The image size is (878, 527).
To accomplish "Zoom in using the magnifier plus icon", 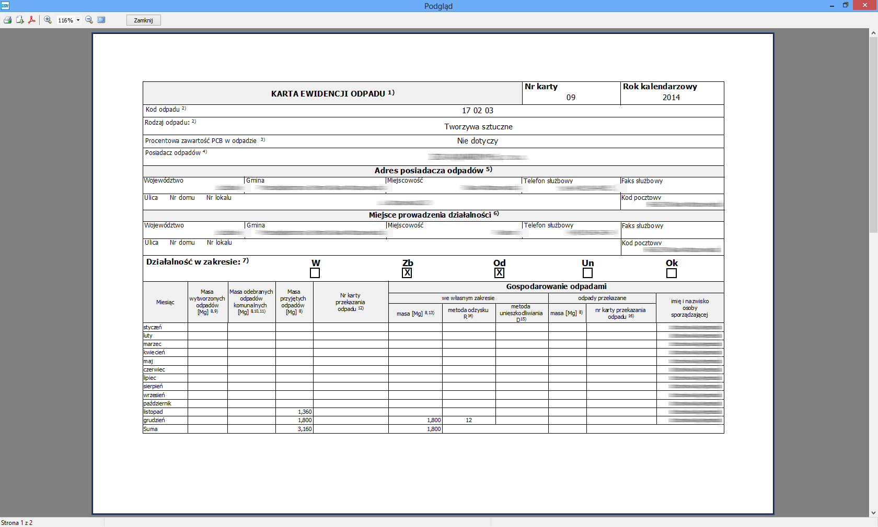I will (x=48, y=20).
